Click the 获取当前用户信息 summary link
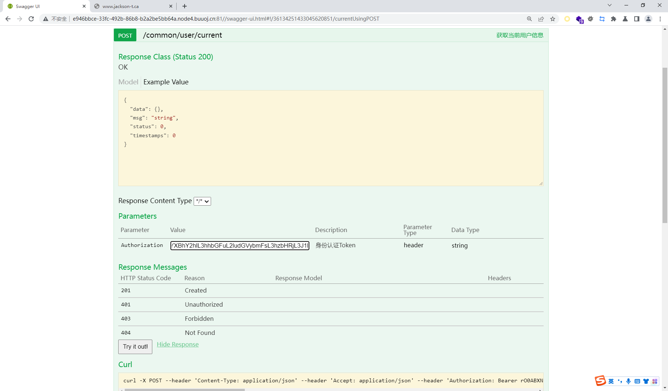668x391 pixels. (520, 35)
